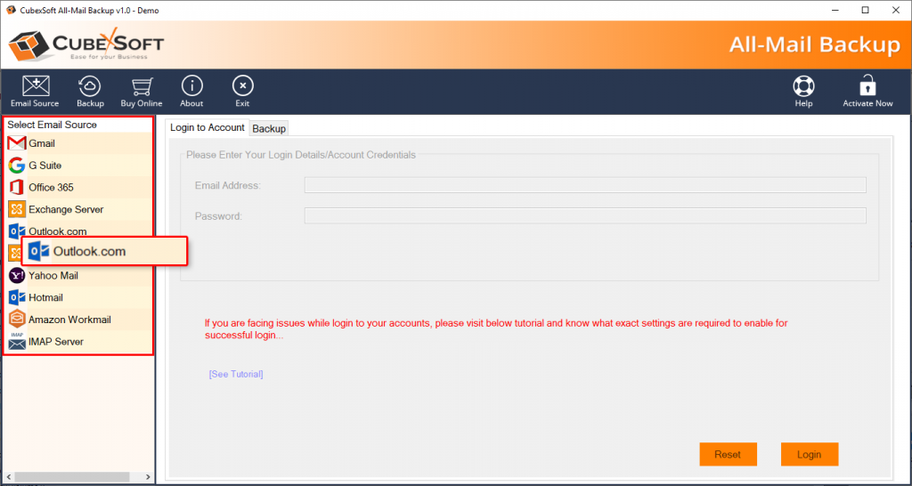Viewport: 912px width, 486px height.
Task: Select G Suite email source entry
Action: click(79, 166)
